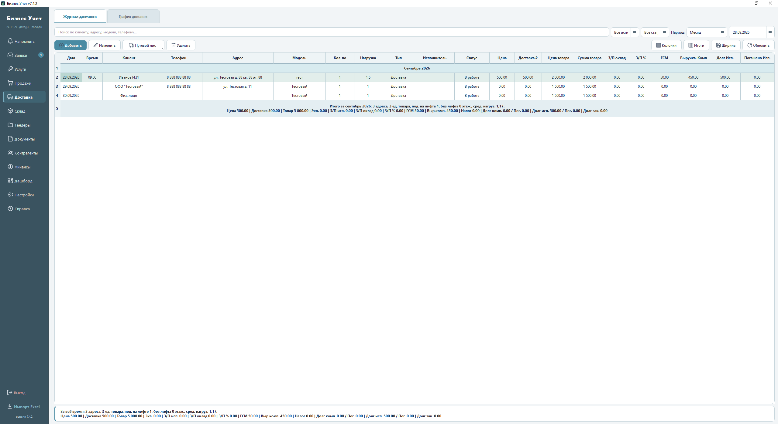Expand the Путевой лист dropdown arrow

point(162,48)
